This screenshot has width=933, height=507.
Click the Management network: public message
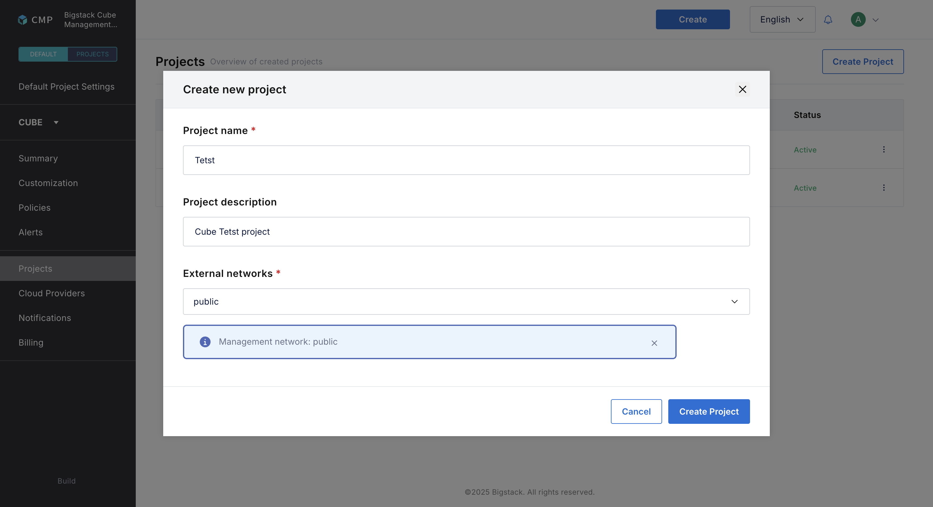pos(278,342)
